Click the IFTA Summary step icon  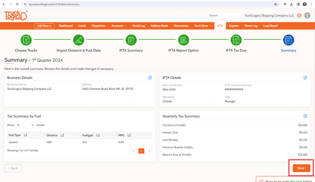pyautogui.click(x=131, y=40)
